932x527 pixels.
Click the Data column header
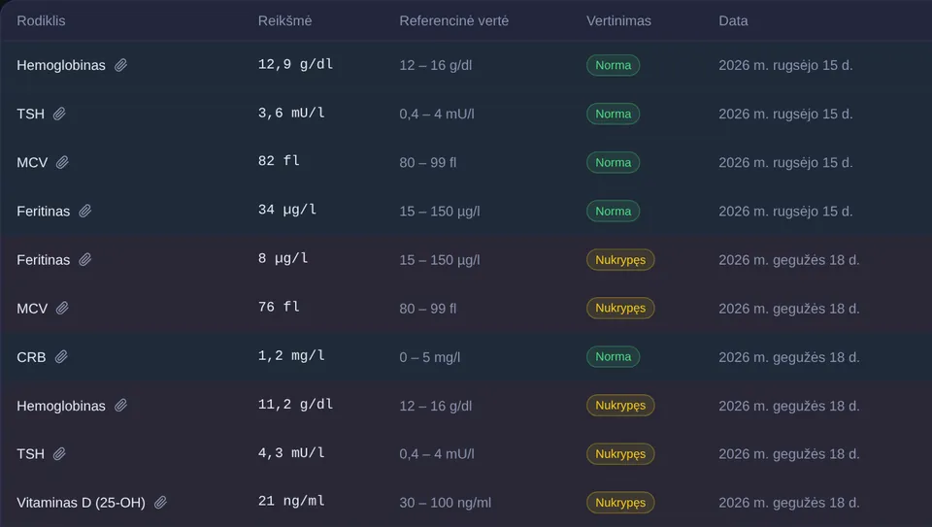(x=734, y=20)
